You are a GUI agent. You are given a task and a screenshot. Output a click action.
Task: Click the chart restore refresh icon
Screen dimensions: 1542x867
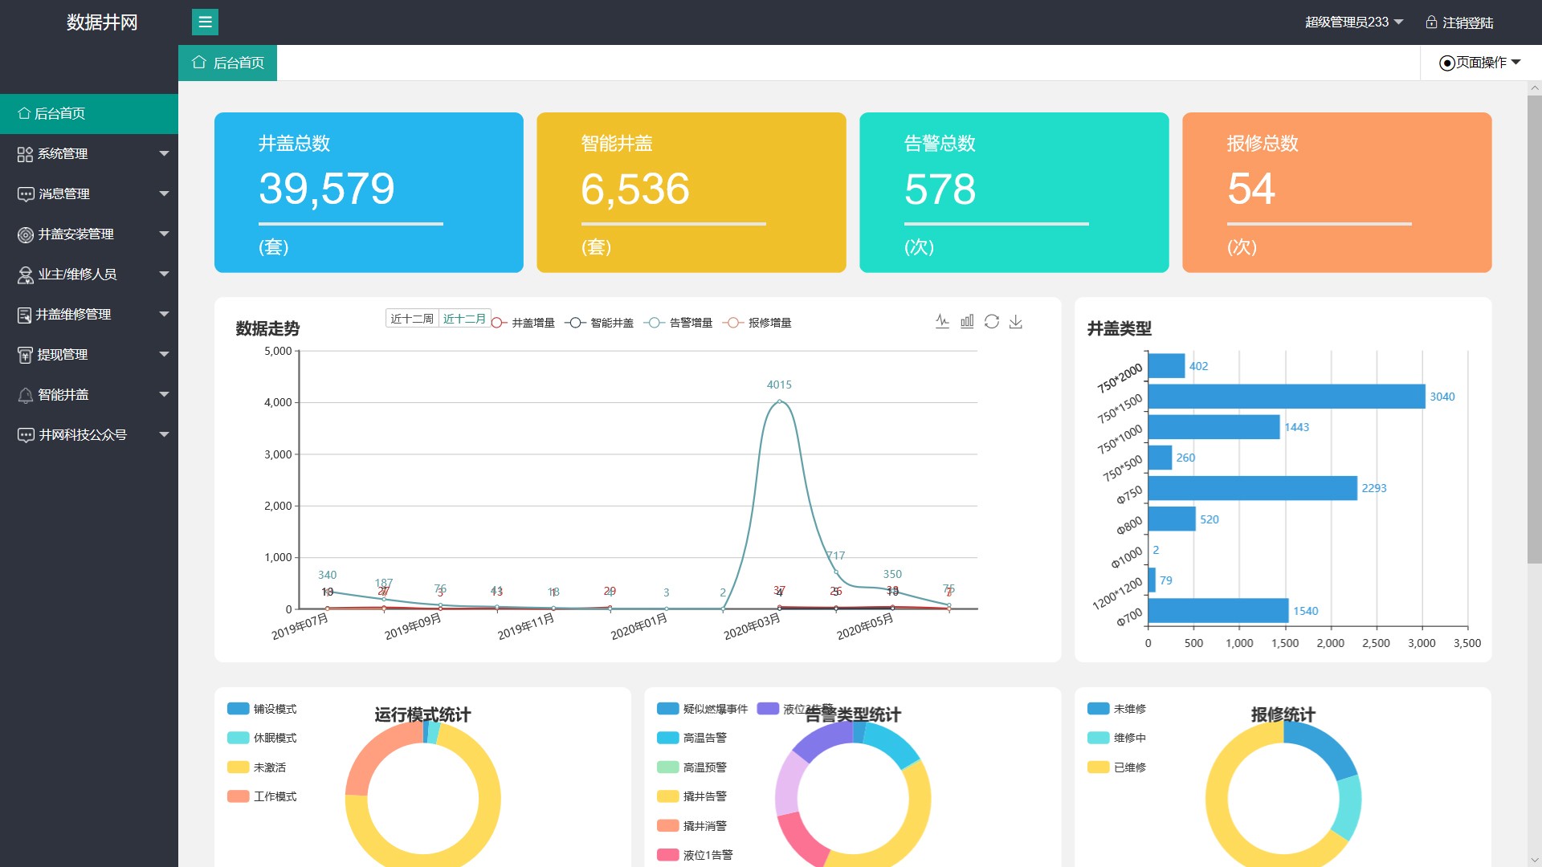(x=992, y=321)
